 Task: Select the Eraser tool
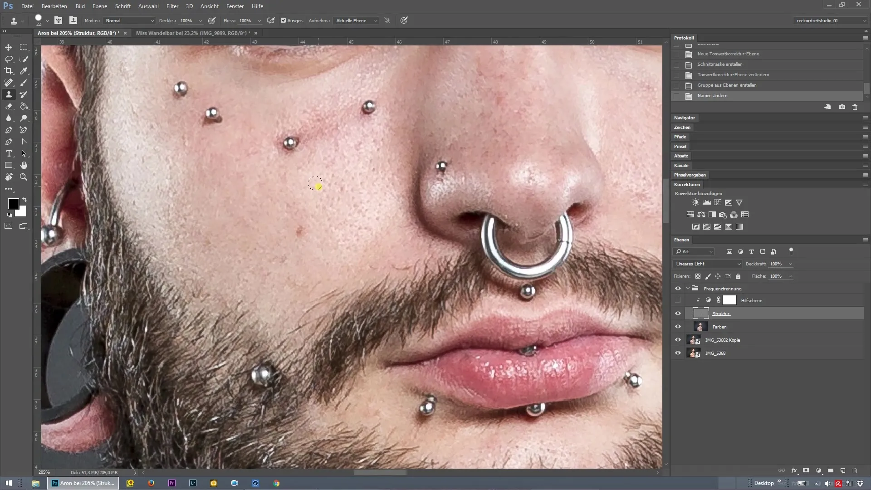pos(9,106)
